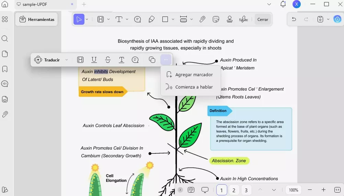The image size is (344, 196).
Task: Strikethrough the selected text
Action: coord(108,60)
